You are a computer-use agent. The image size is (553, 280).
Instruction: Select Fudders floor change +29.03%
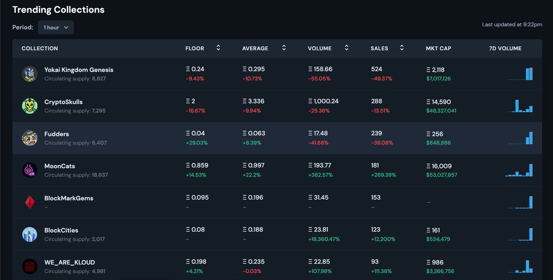197,143
